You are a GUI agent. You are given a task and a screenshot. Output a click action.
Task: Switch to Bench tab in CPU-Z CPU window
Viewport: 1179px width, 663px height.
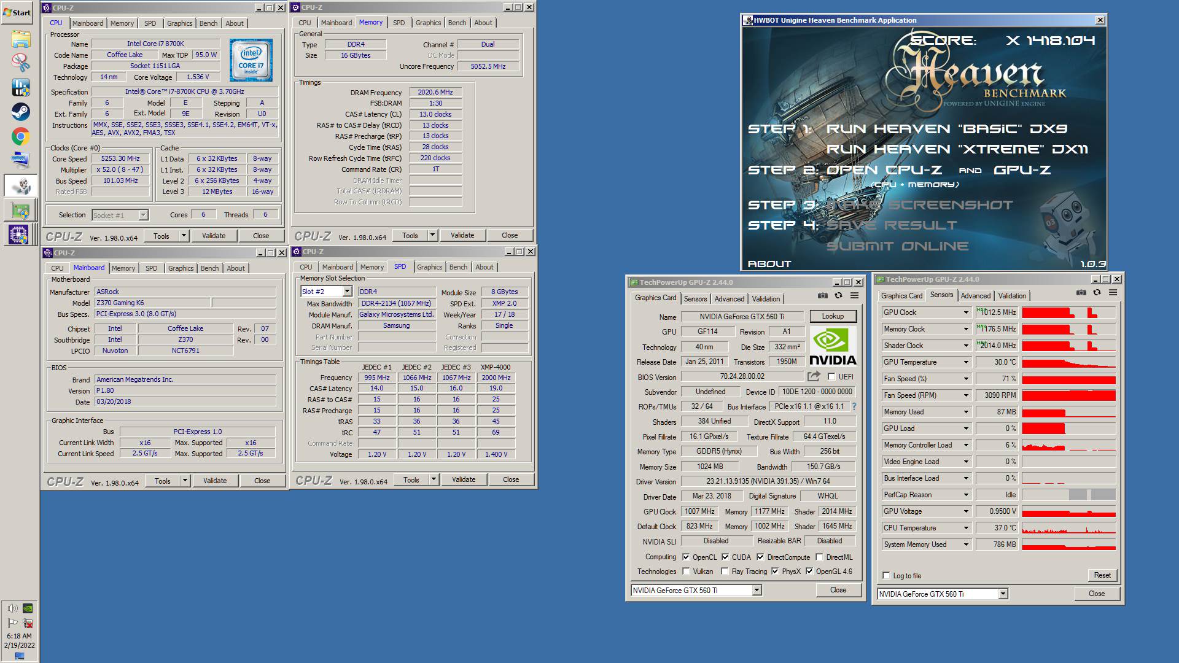(x=208, y=23)
